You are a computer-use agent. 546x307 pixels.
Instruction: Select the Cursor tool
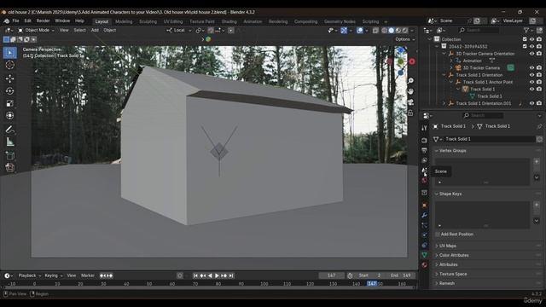coord(9,65)
